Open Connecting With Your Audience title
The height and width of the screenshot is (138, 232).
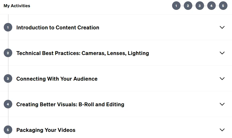pos(57,79)
